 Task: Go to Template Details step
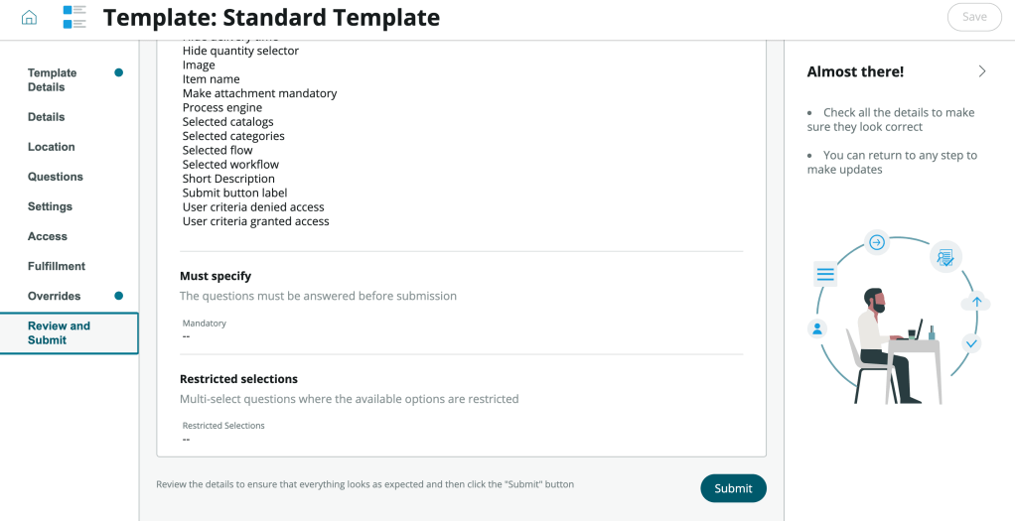52,79
